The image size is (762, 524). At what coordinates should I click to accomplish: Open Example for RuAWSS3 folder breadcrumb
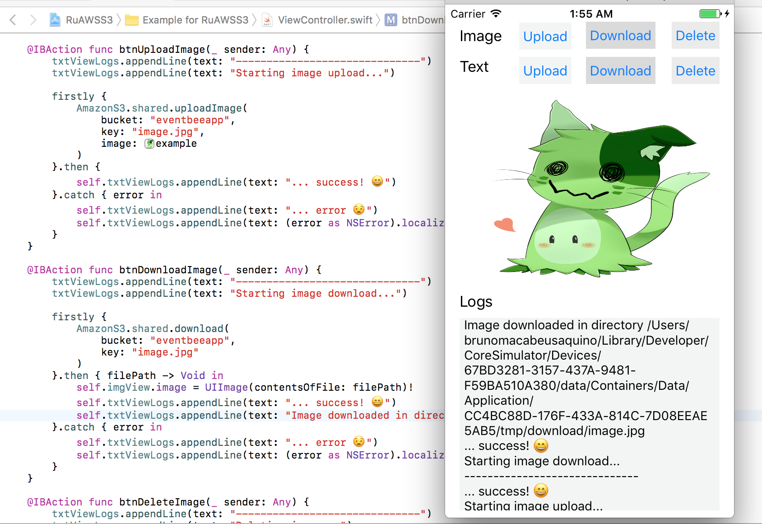coord(195,20)
